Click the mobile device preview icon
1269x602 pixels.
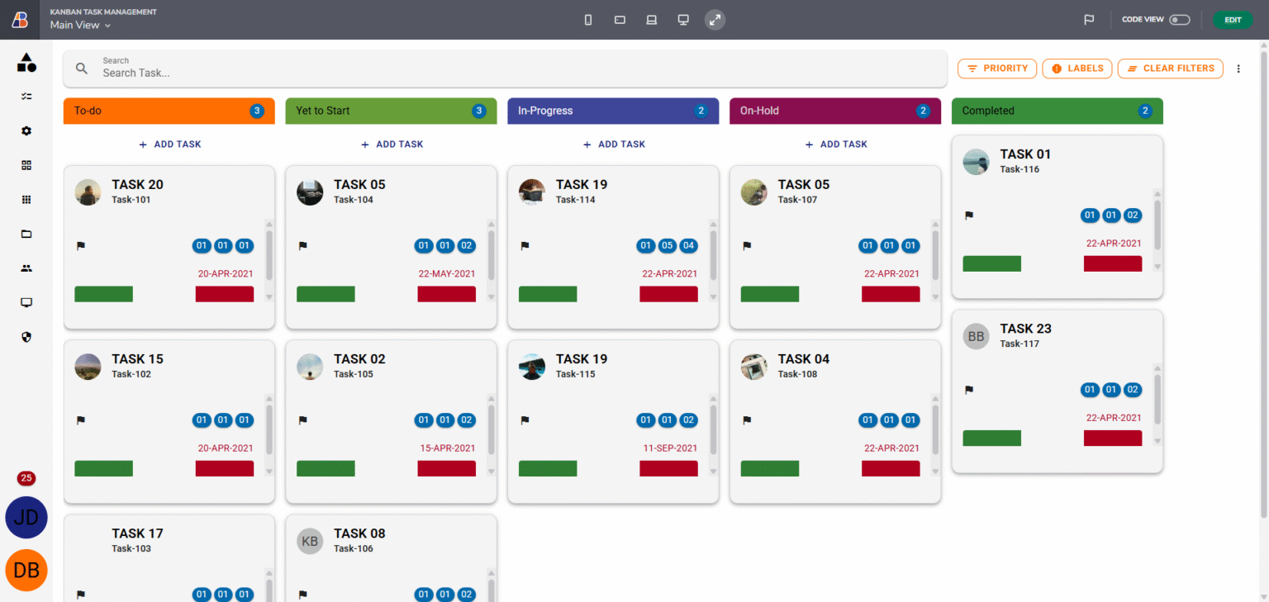pos(588,20)
